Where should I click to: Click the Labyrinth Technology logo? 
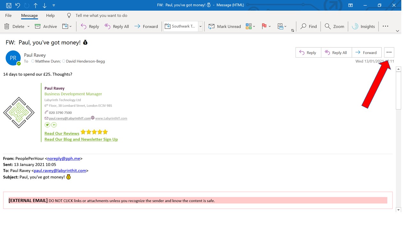coord(19,113)
